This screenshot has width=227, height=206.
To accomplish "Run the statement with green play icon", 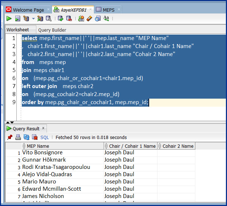I will 9,19.
